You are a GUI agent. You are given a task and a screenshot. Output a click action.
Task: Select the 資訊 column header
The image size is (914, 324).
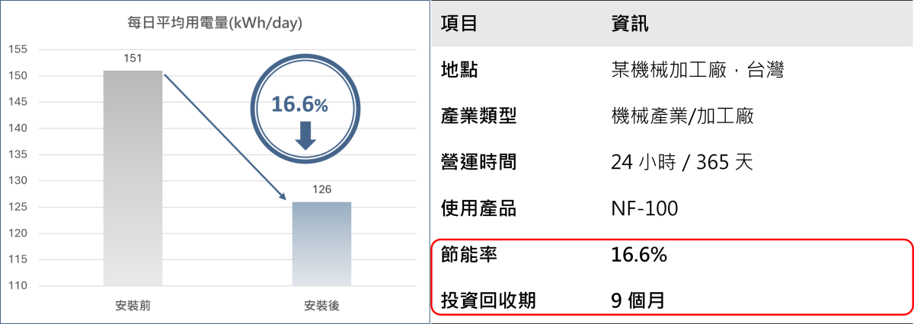(630, 25)
